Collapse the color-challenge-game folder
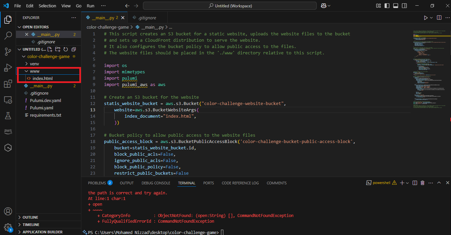The image size is (451, 235). 48,57
